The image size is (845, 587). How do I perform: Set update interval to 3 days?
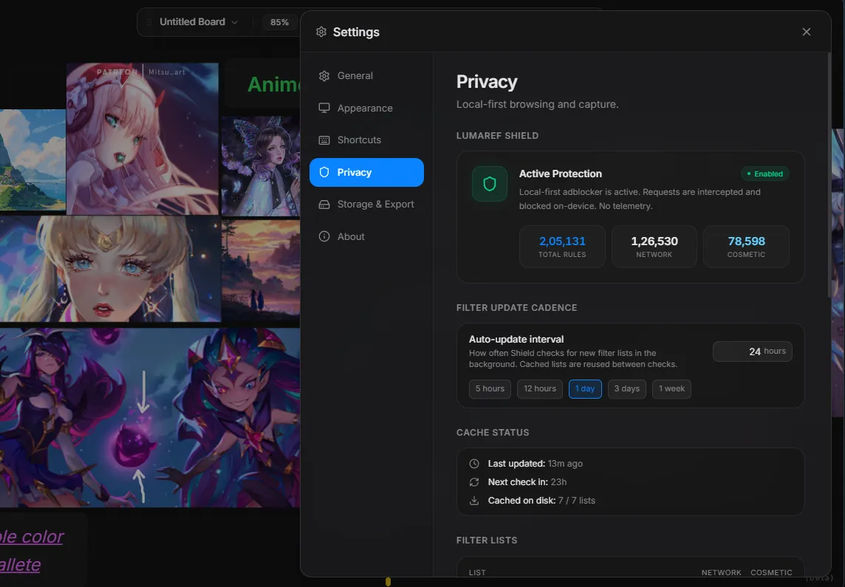pos(627,389)
